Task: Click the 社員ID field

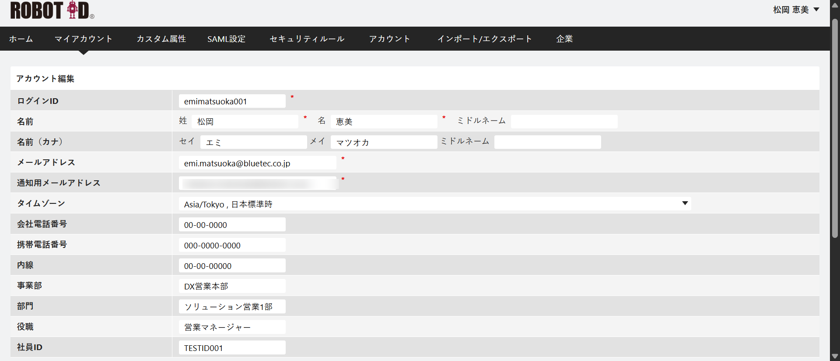Action: coord(232,348)
